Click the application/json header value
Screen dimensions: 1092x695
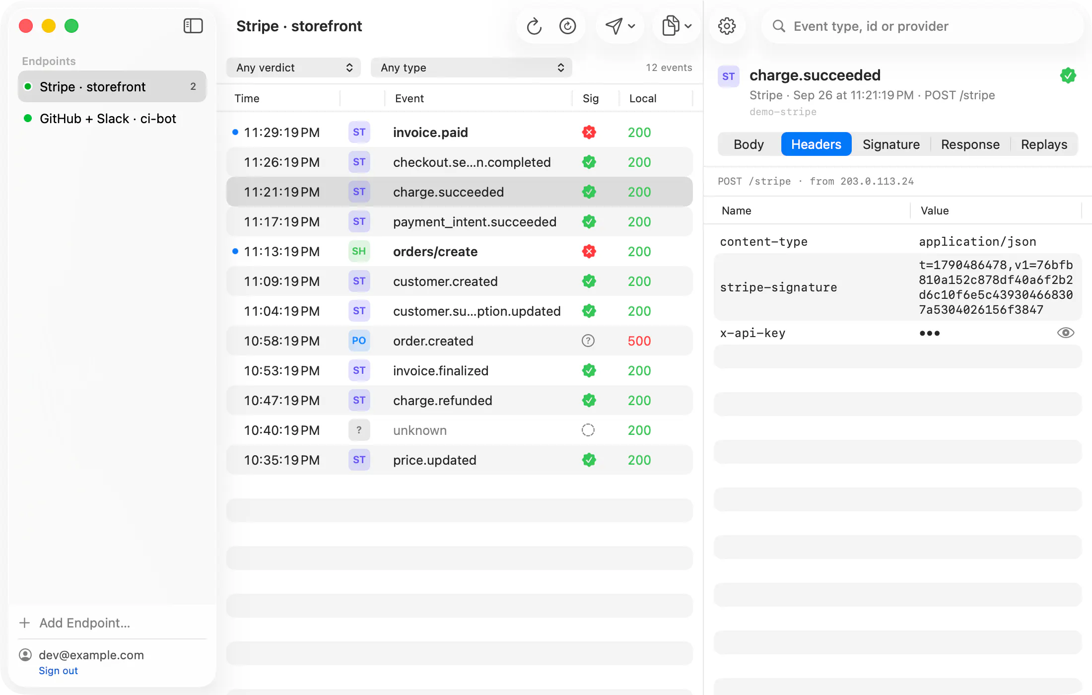click(977, 241)
